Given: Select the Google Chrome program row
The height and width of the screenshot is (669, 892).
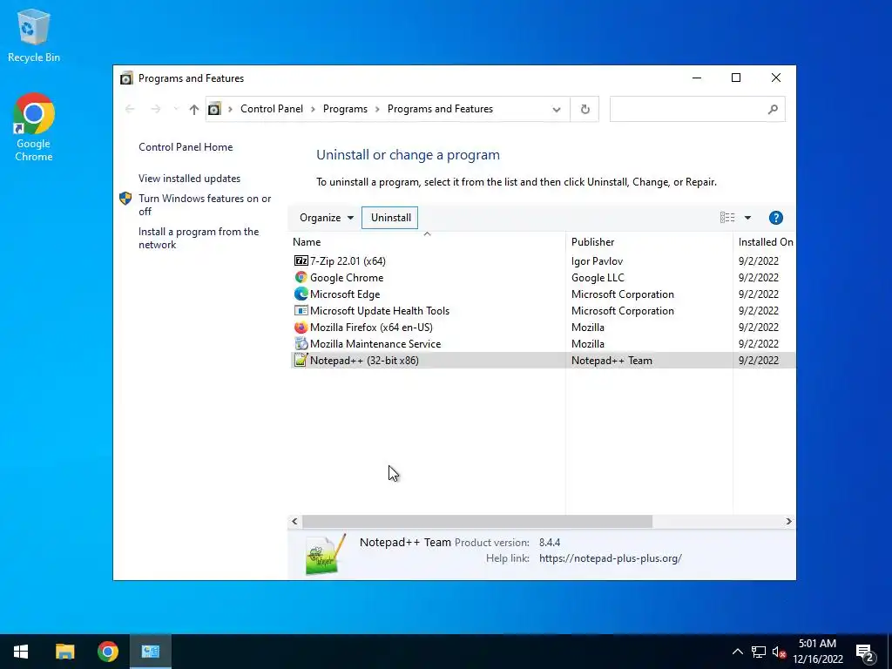Looking at the screenshot, I should pos(544,278).
